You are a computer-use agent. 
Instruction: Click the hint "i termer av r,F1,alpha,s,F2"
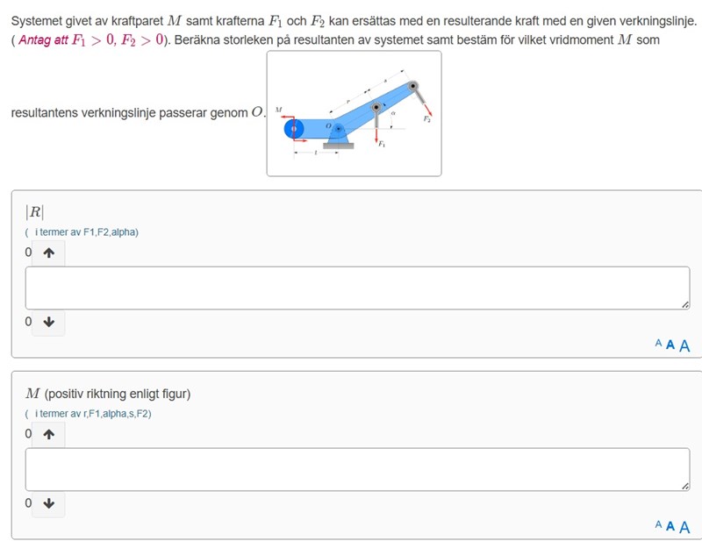click(x=91, y=414)
